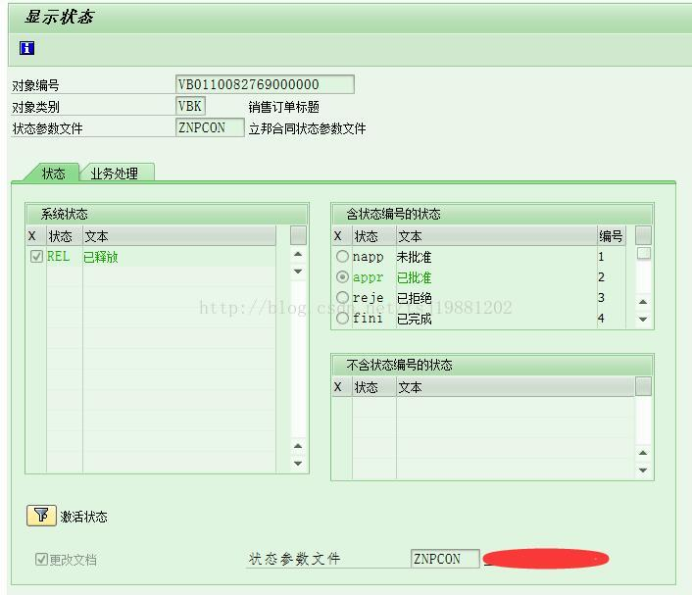Viewport: 692px width, 595px height.
Task: Toggle the REL 已释放 checkbox
Action: tap(36, 256)
